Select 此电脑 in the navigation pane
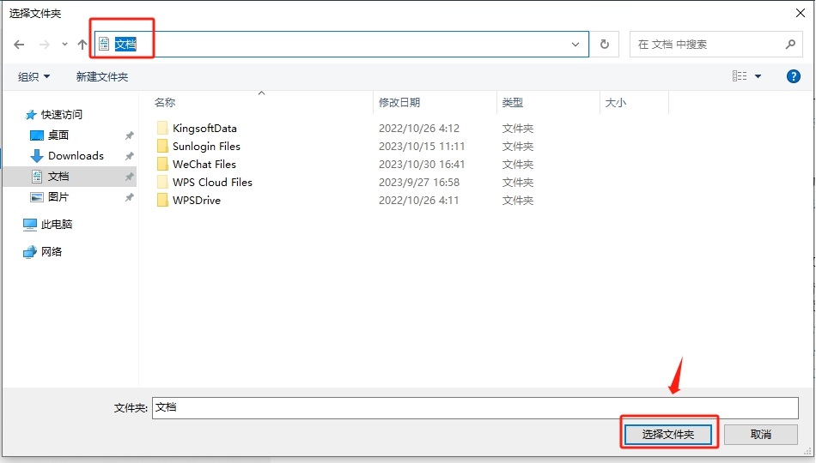 tap(57, 225)
